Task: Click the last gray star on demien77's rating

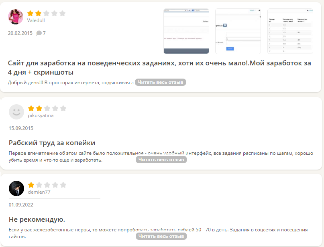Action: (63, 185)
